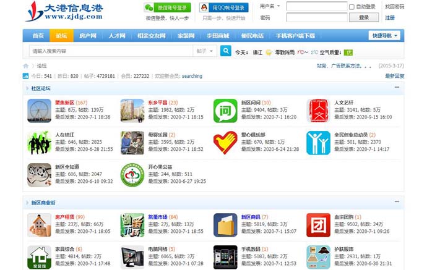Open the 相亲交友网 nav tab

point(152,36)
